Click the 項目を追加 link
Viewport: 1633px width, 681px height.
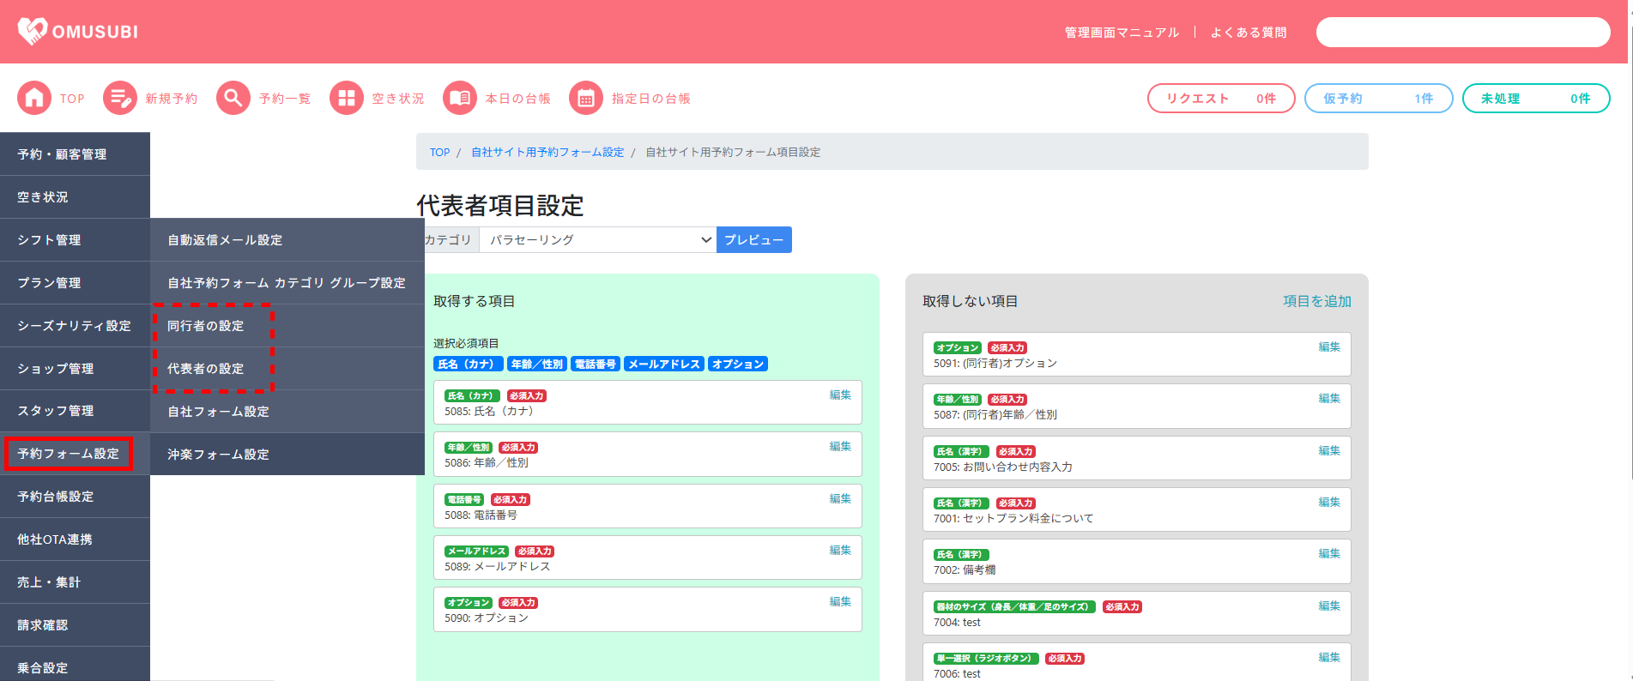click(1316, 301)
